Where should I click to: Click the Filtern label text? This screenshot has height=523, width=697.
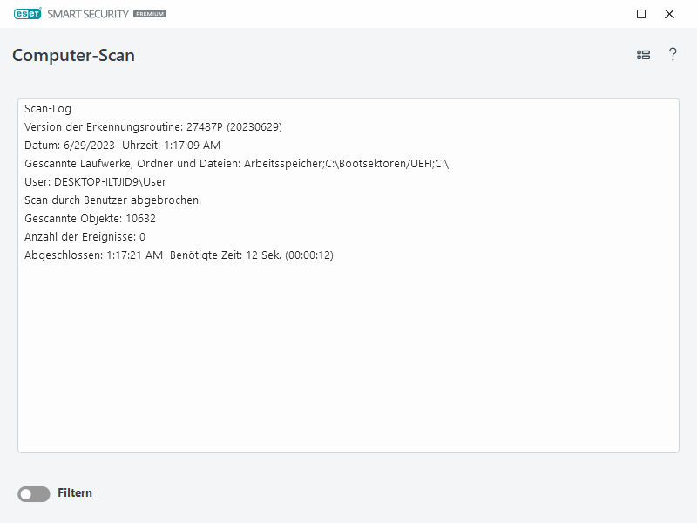coord(75,493)
